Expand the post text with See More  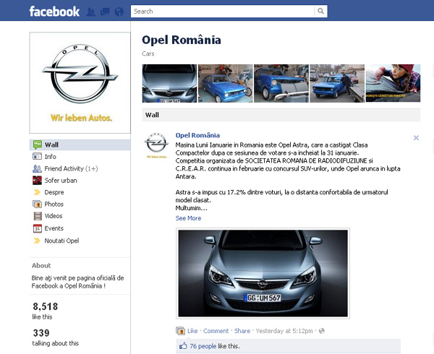click(x=188, y=218)
